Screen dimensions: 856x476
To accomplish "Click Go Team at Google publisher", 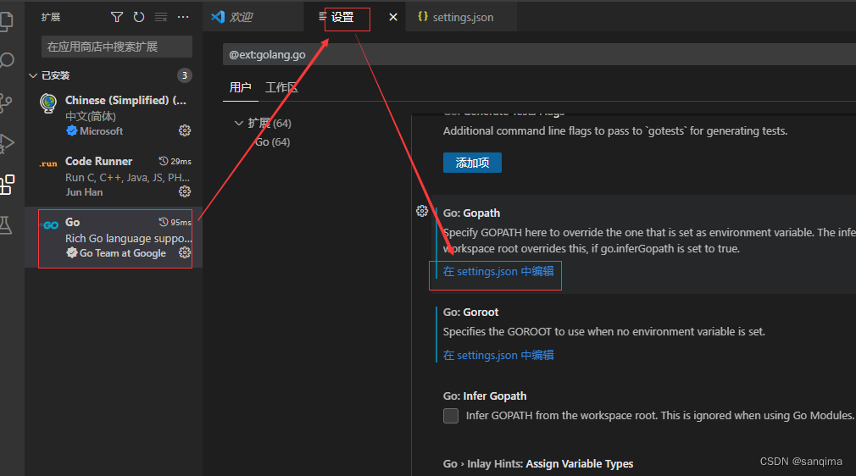I will [123, 253].
